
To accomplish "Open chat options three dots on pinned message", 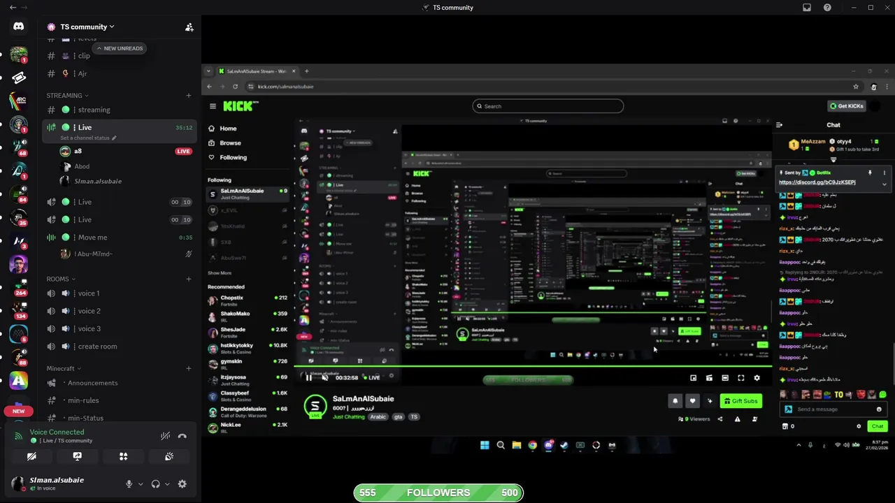I will pyautogui.click(x=884, y=173).
